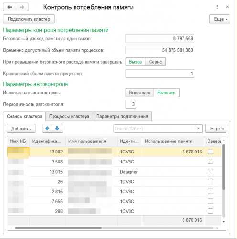Screen dimensions: 237x239
Task: Check the box in row 26
Action: click(x=210, y=181)
